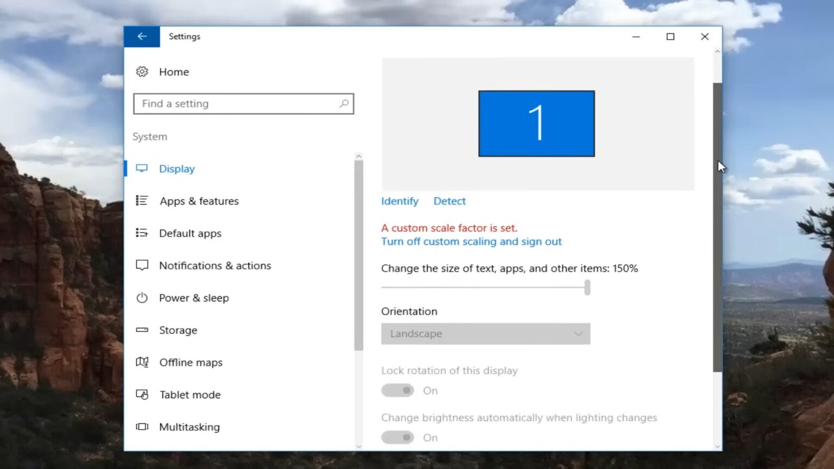Image resolution: width=834 pixels, height=469 pixels.
Task: Click the Power & sleep icon
Action: click(142, 297)
